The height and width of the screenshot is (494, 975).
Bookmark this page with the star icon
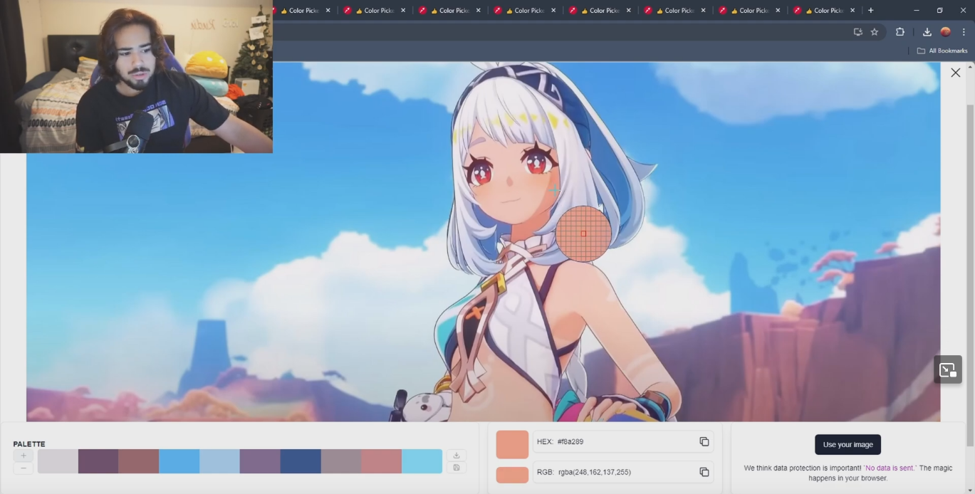point(875,32)
